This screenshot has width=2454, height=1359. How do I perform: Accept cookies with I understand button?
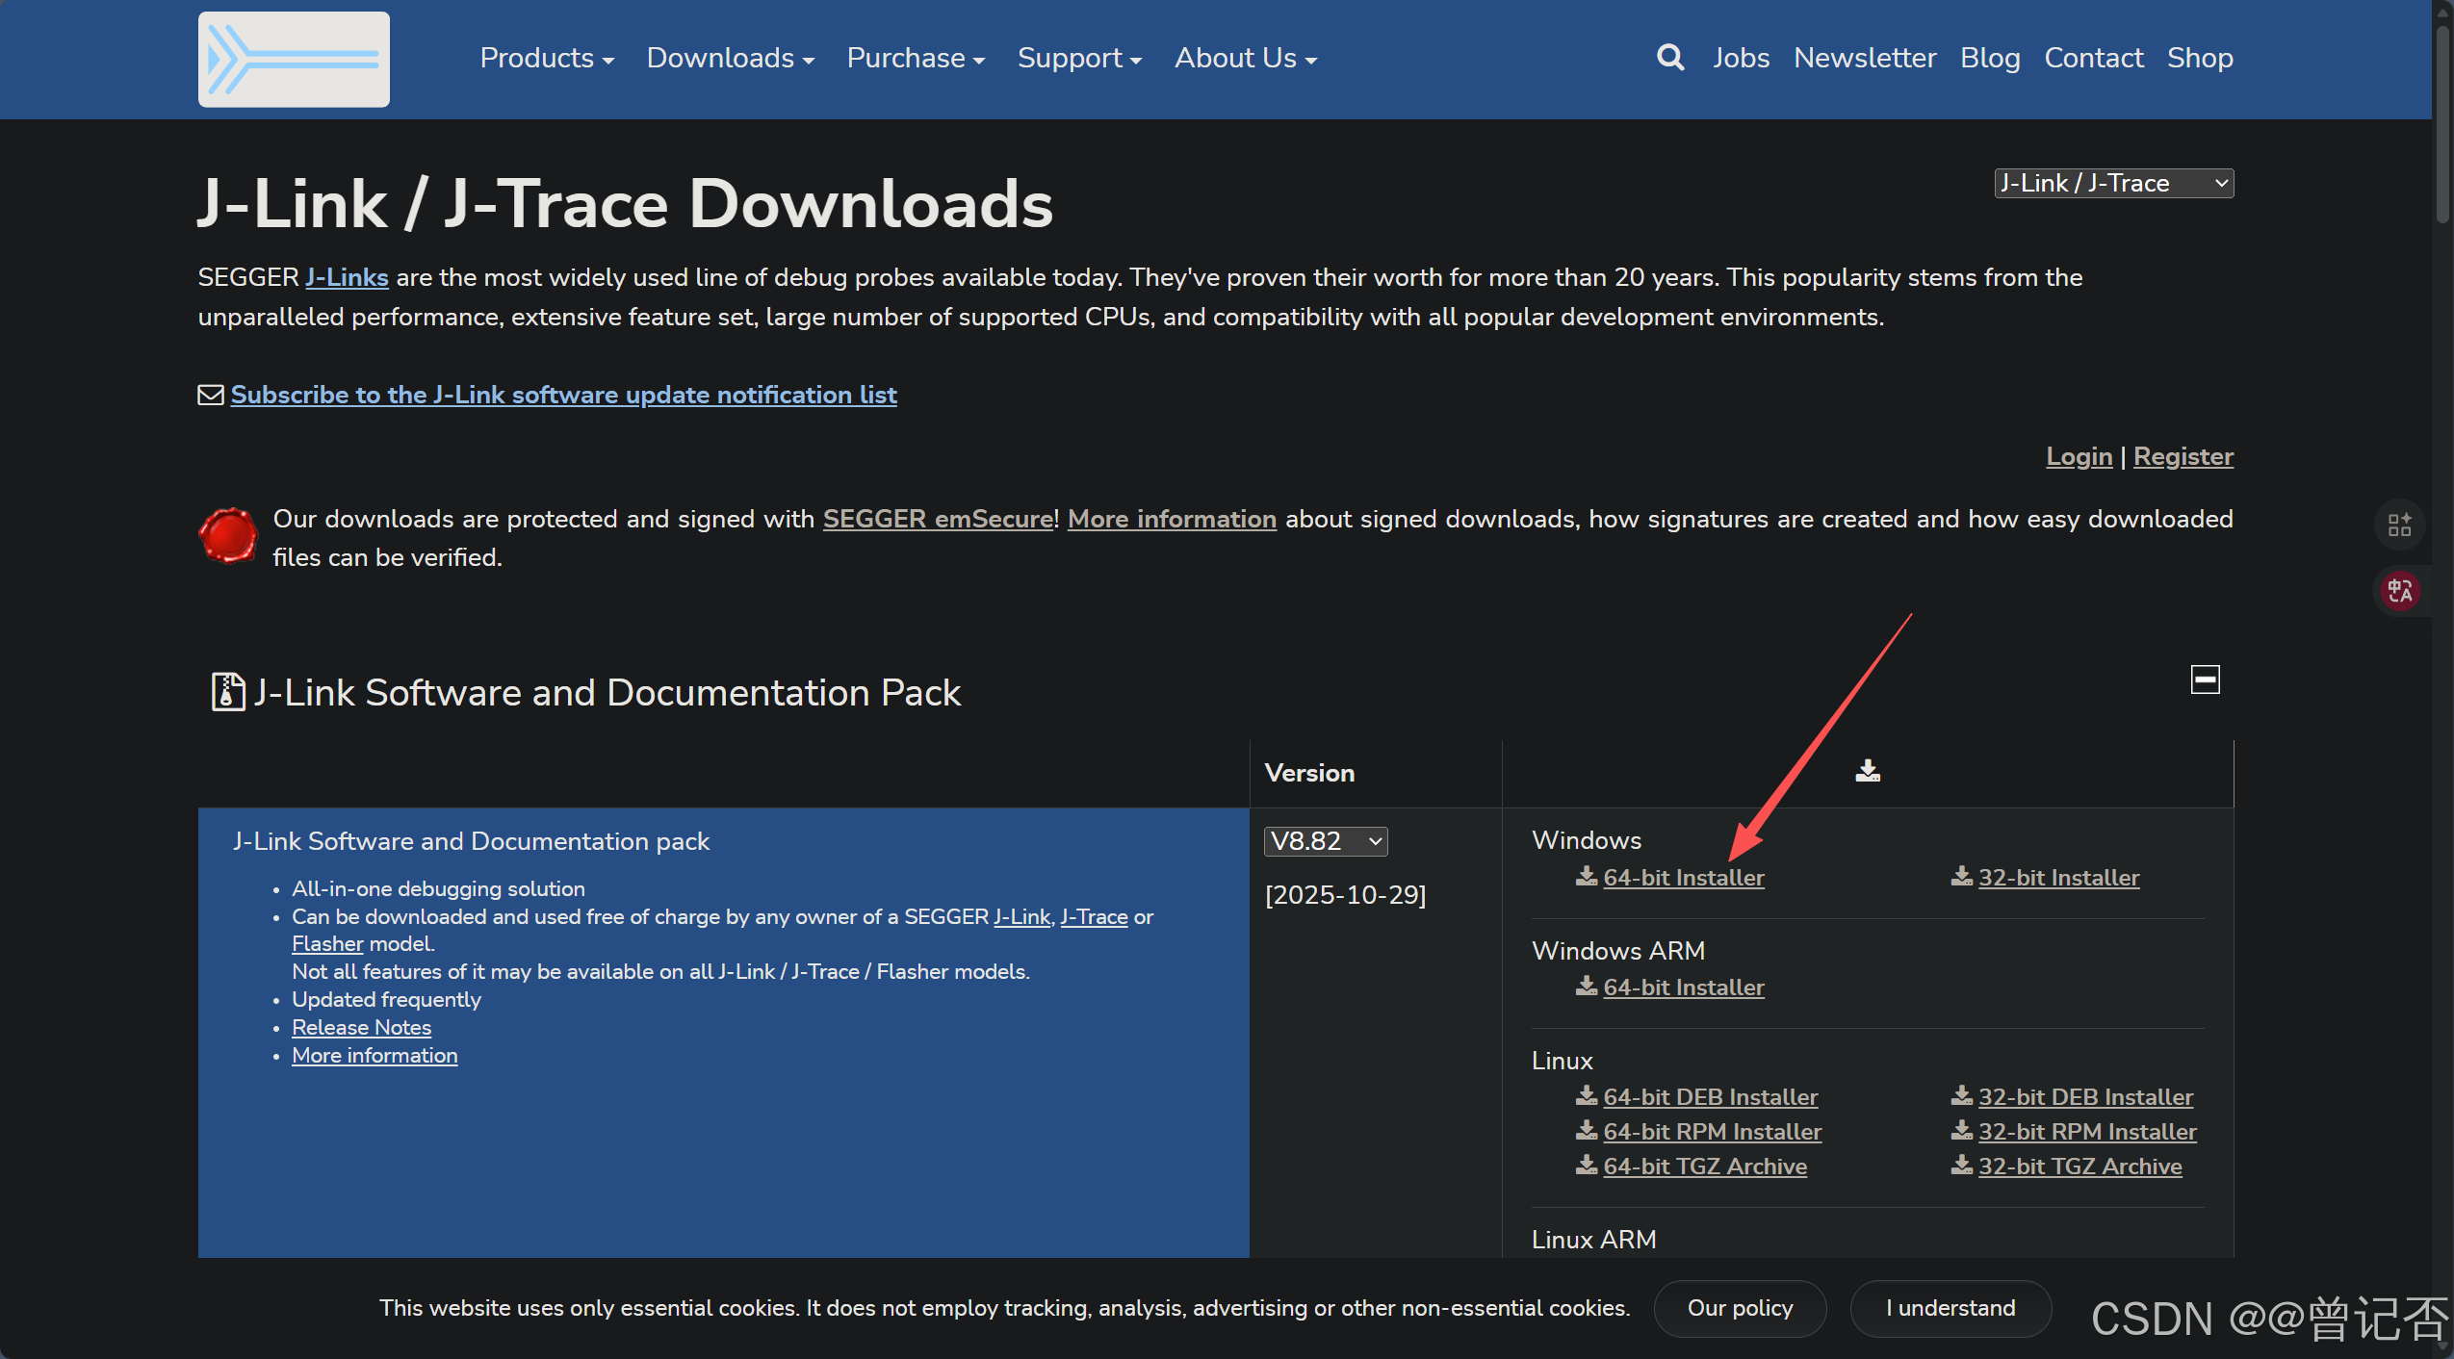(1950, 1308)
